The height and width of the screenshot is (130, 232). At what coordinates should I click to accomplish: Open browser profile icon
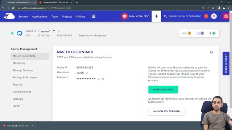tap(224, 8)
